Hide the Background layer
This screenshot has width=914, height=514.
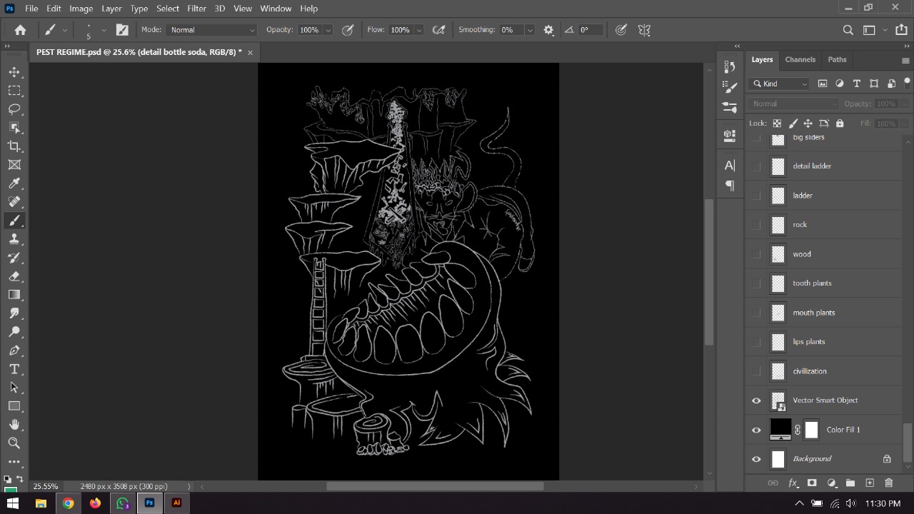click(756, 459)
